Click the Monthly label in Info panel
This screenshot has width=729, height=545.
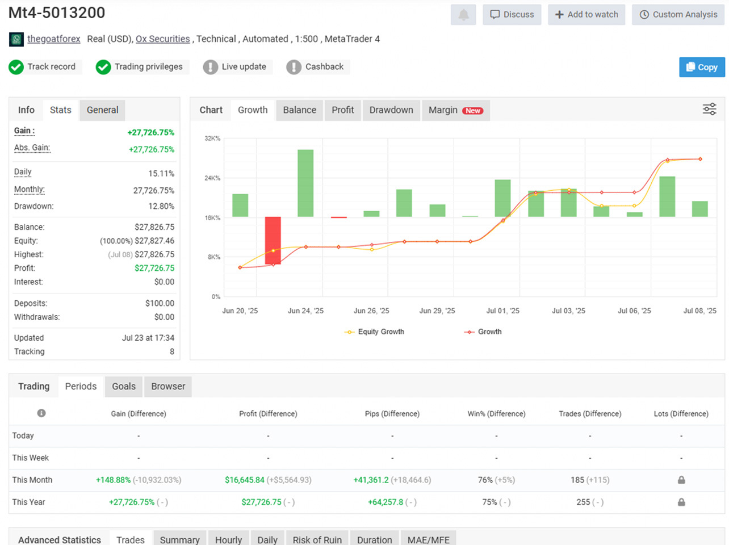coord(30,189)
